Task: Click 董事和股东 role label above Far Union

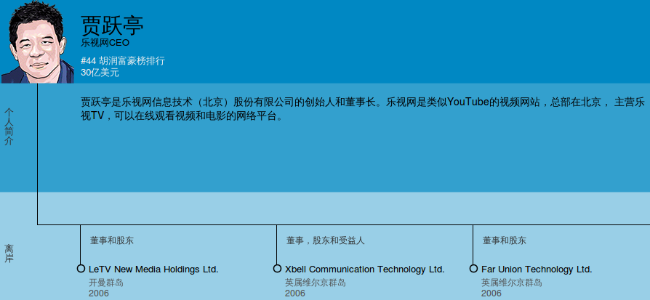Action: [x=504, y=240]
